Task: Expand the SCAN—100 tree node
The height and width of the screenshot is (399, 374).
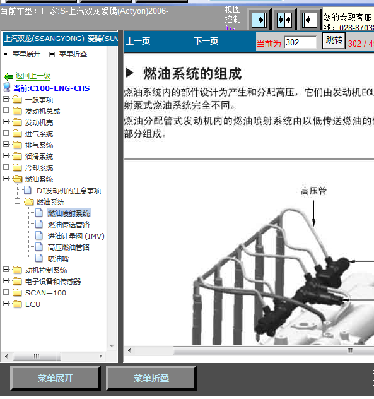Action: [x=6, y=292]
